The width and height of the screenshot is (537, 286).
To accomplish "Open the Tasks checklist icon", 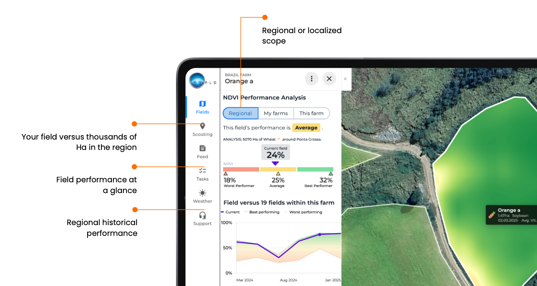I will [203, 170].
